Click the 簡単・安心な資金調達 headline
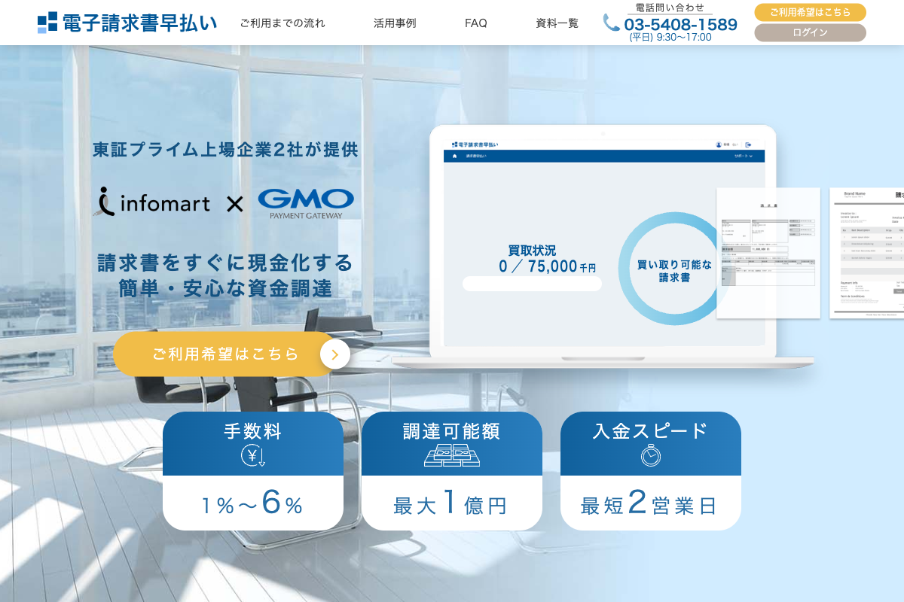Screen dimensions: 904x602 pos(225,288)
